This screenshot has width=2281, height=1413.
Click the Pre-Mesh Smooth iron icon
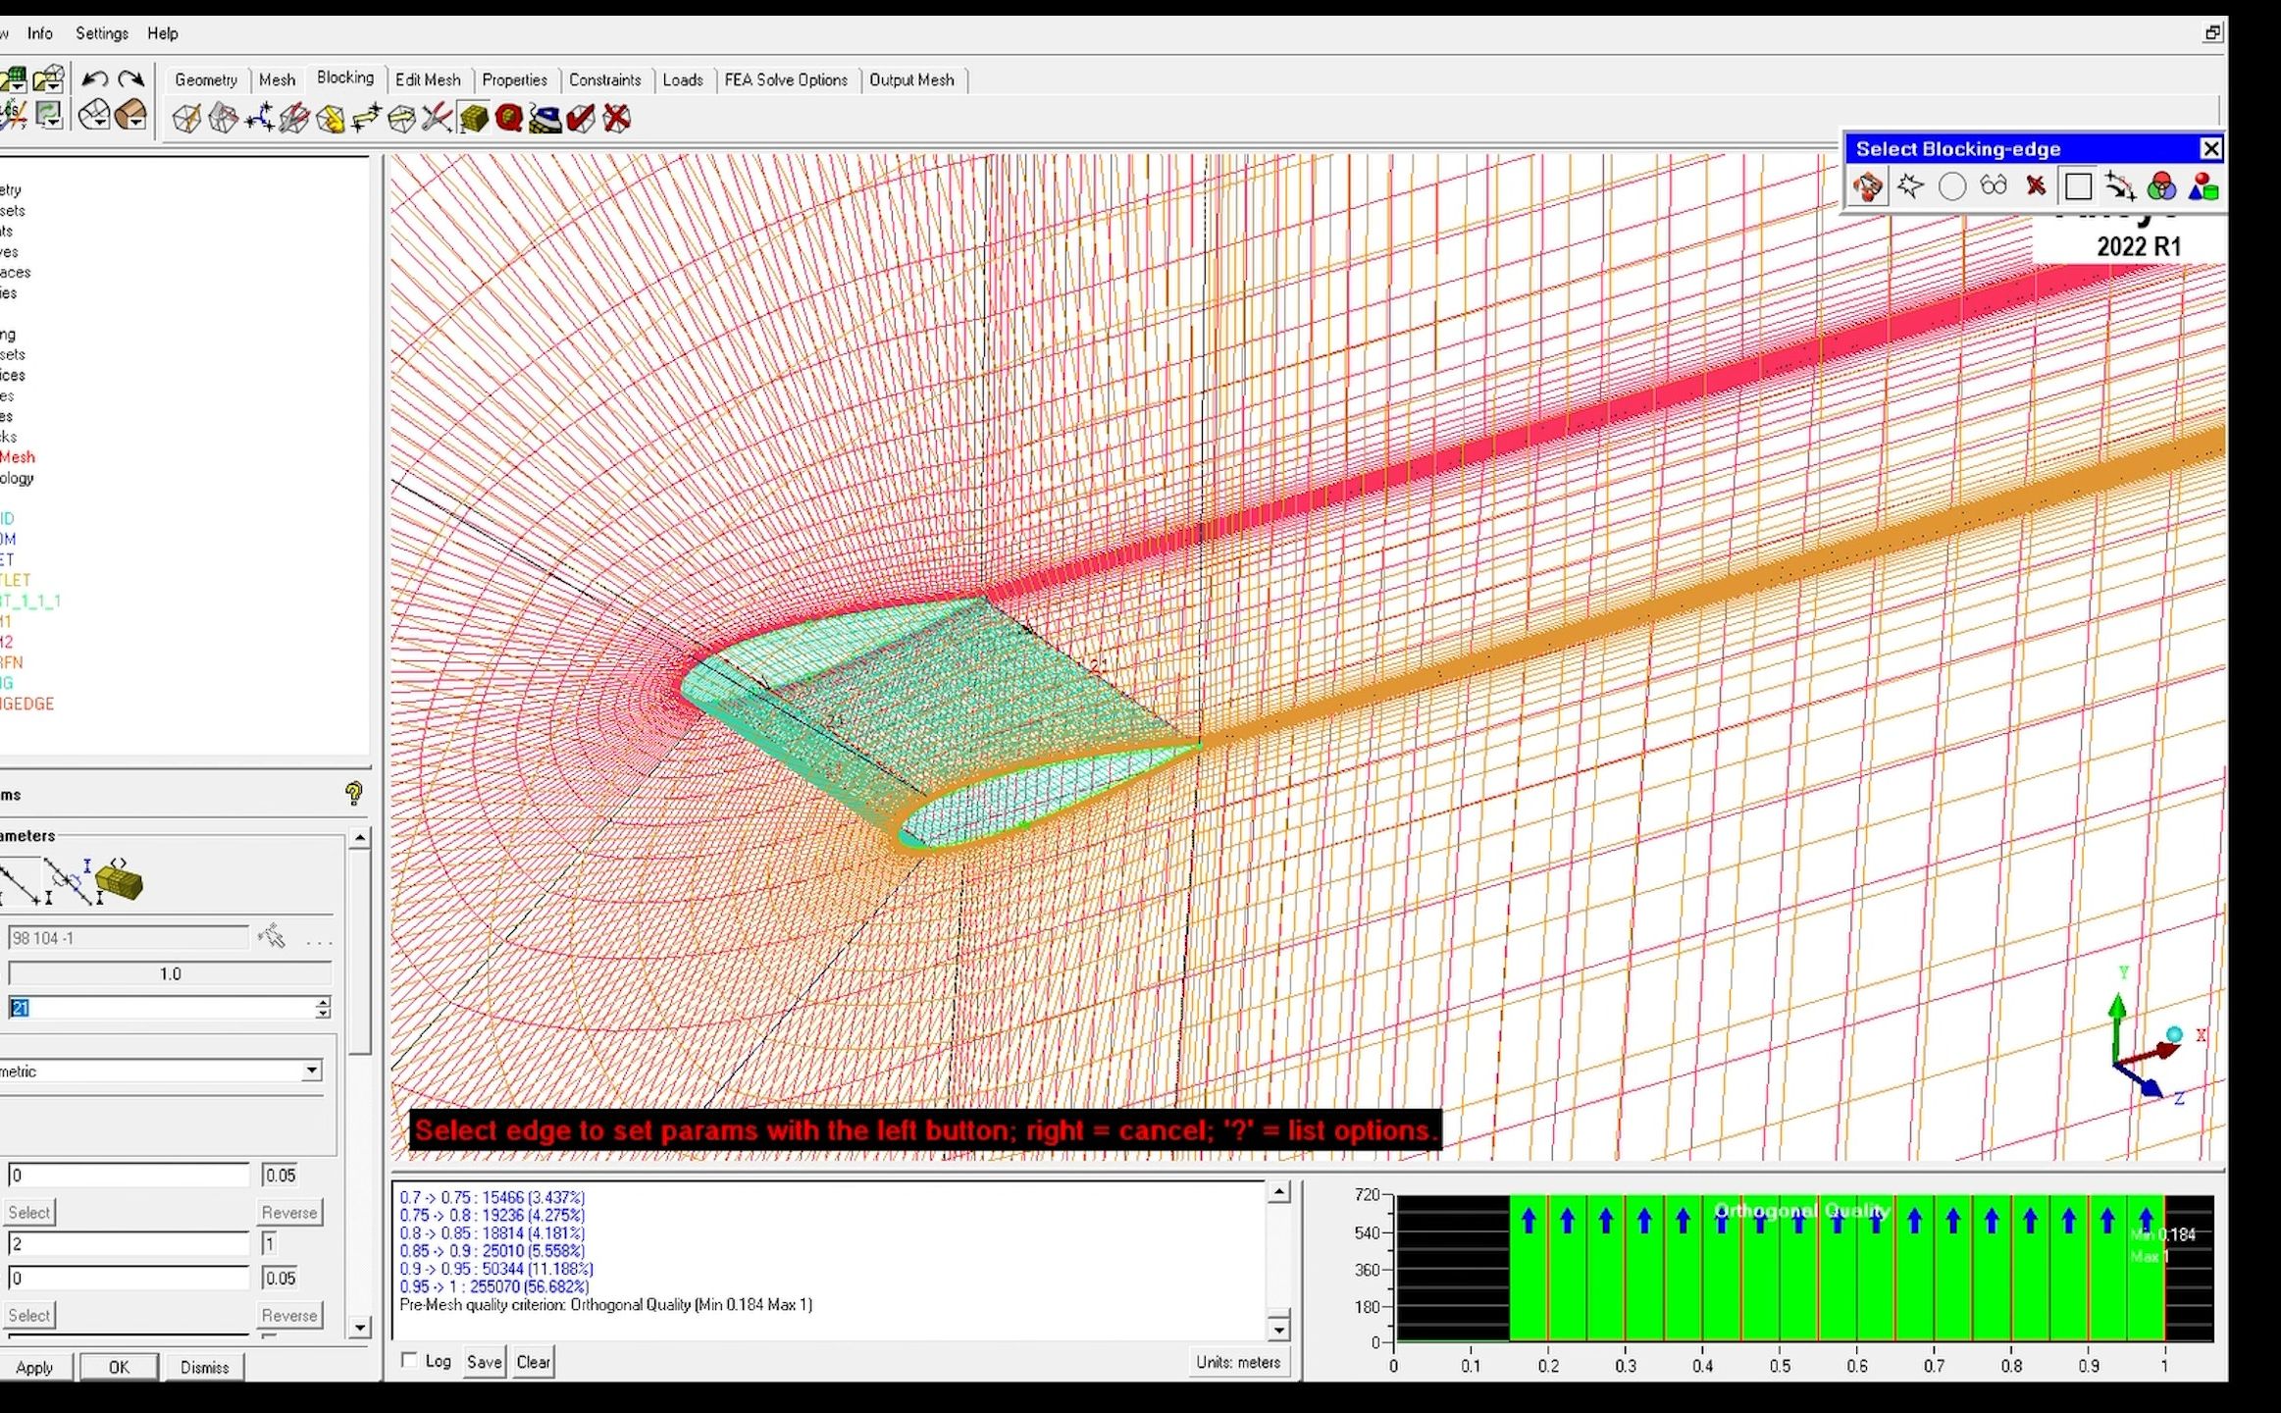pos(544,119)
